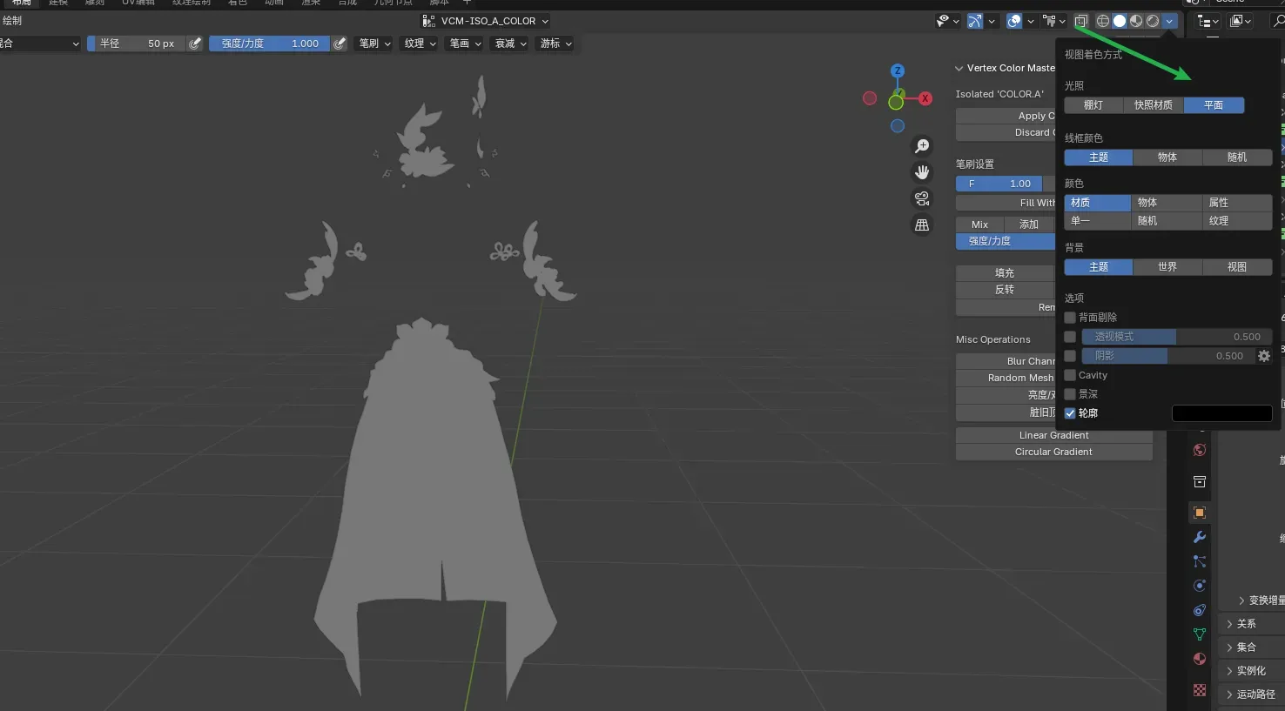Open the Modifiers wrench properties tab
This screenshot has height=711, width=1285.
1200,537
